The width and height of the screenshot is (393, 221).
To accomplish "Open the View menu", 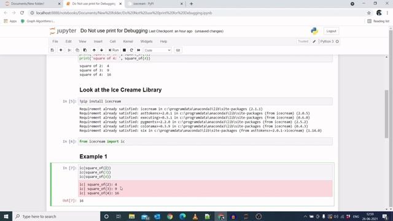I will click(x=82, y=41).
